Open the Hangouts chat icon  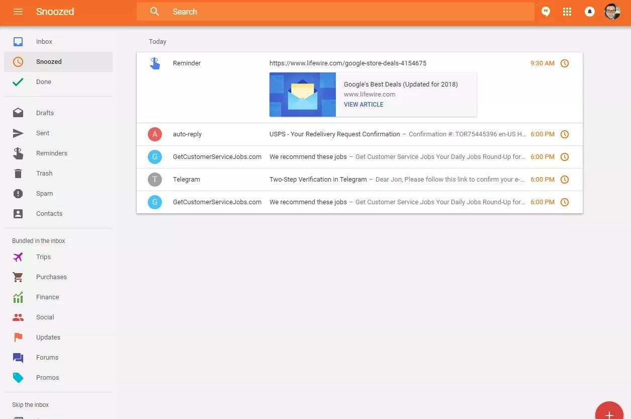(546, 12)
